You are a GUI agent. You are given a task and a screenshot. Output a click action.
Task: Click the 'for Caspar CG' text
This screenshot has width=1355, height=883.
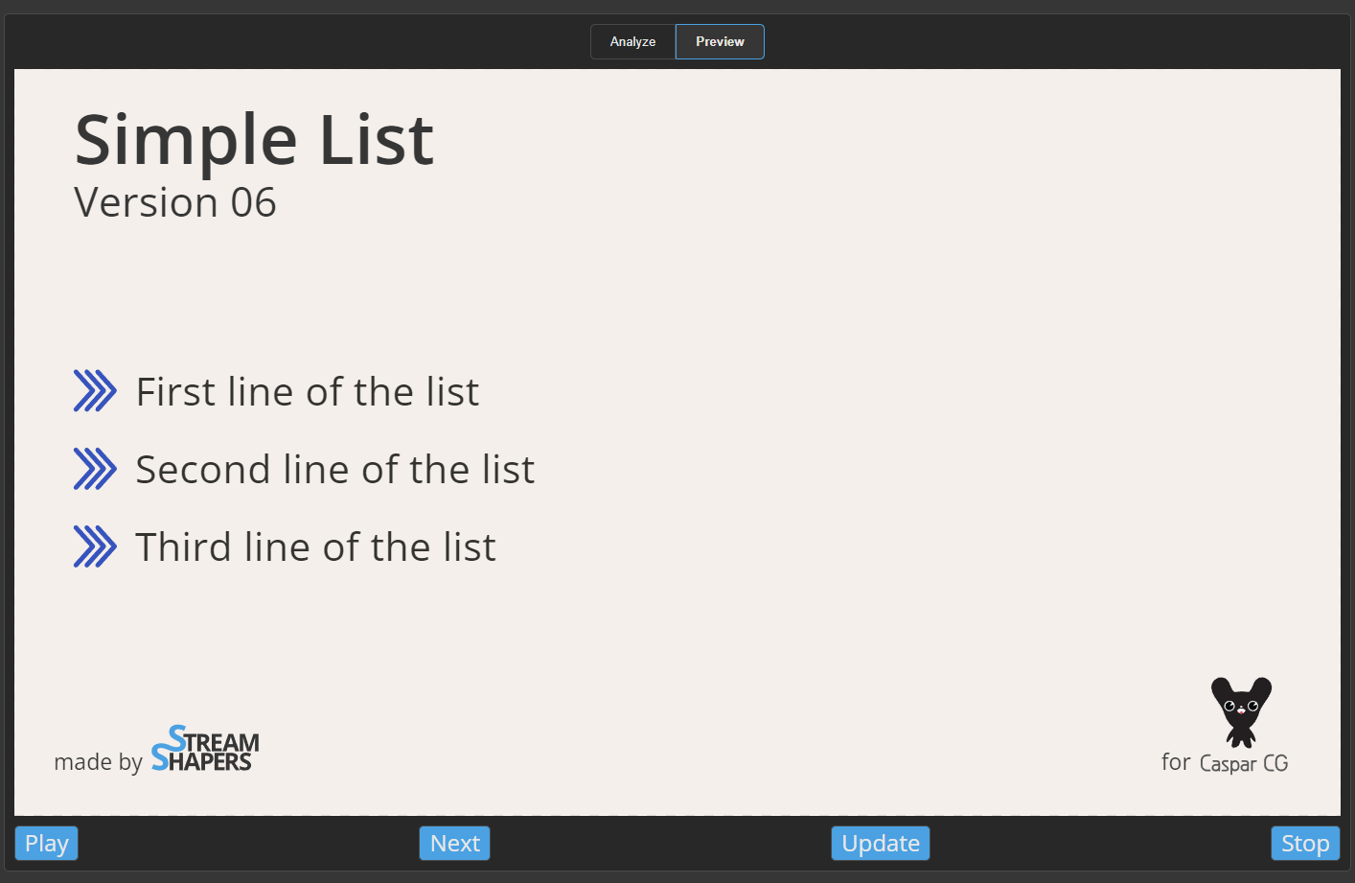click(1225, 762)
